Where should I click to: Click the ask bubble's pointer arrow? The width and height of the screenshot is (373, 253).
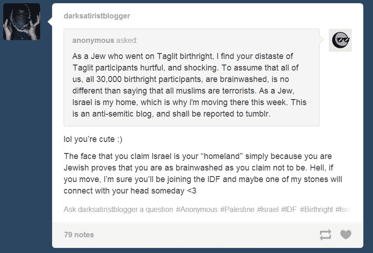pos(321,40)
